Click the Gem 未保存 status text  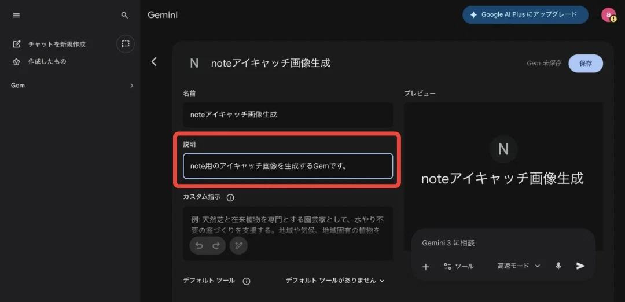coord(543,63)
